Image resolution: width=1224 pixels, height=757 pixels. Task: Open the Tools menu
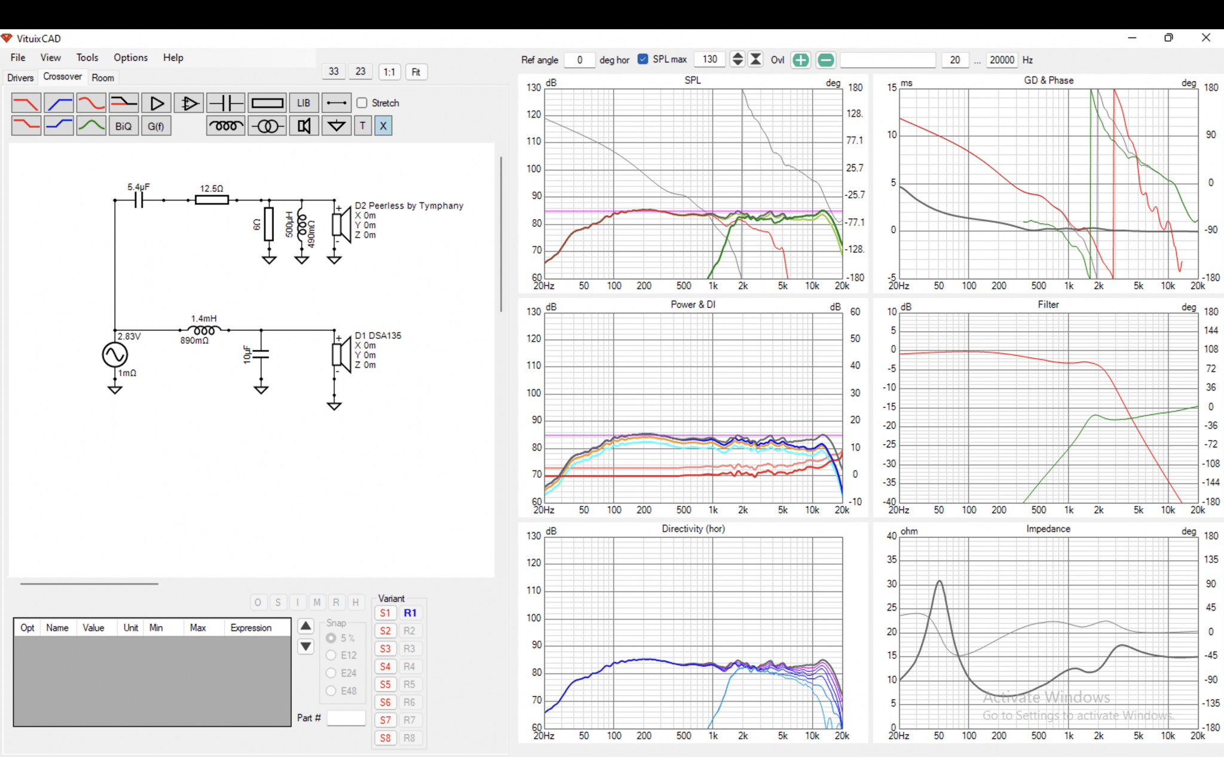point(87,57)
